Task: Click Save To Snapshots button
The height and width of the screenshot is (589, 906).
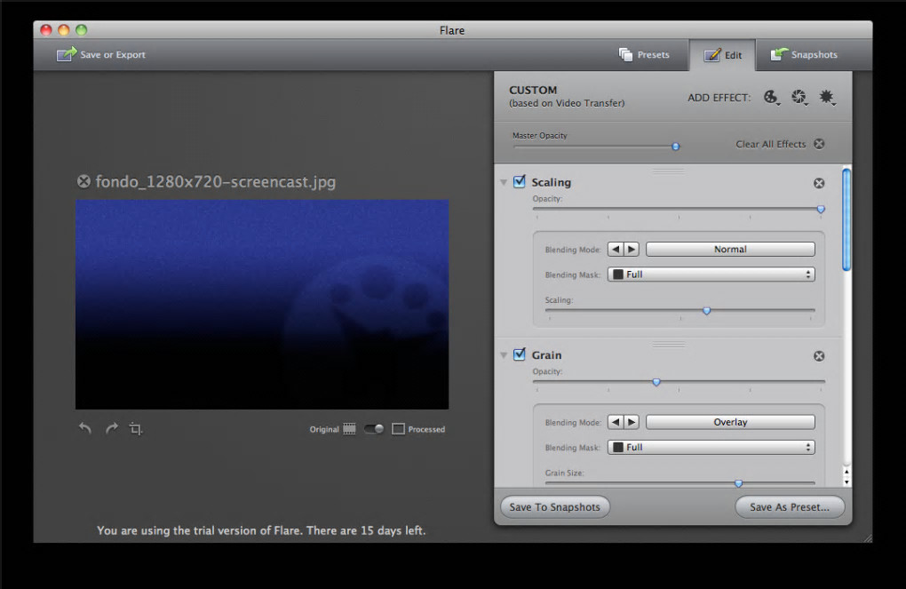Action: point(554,507)
